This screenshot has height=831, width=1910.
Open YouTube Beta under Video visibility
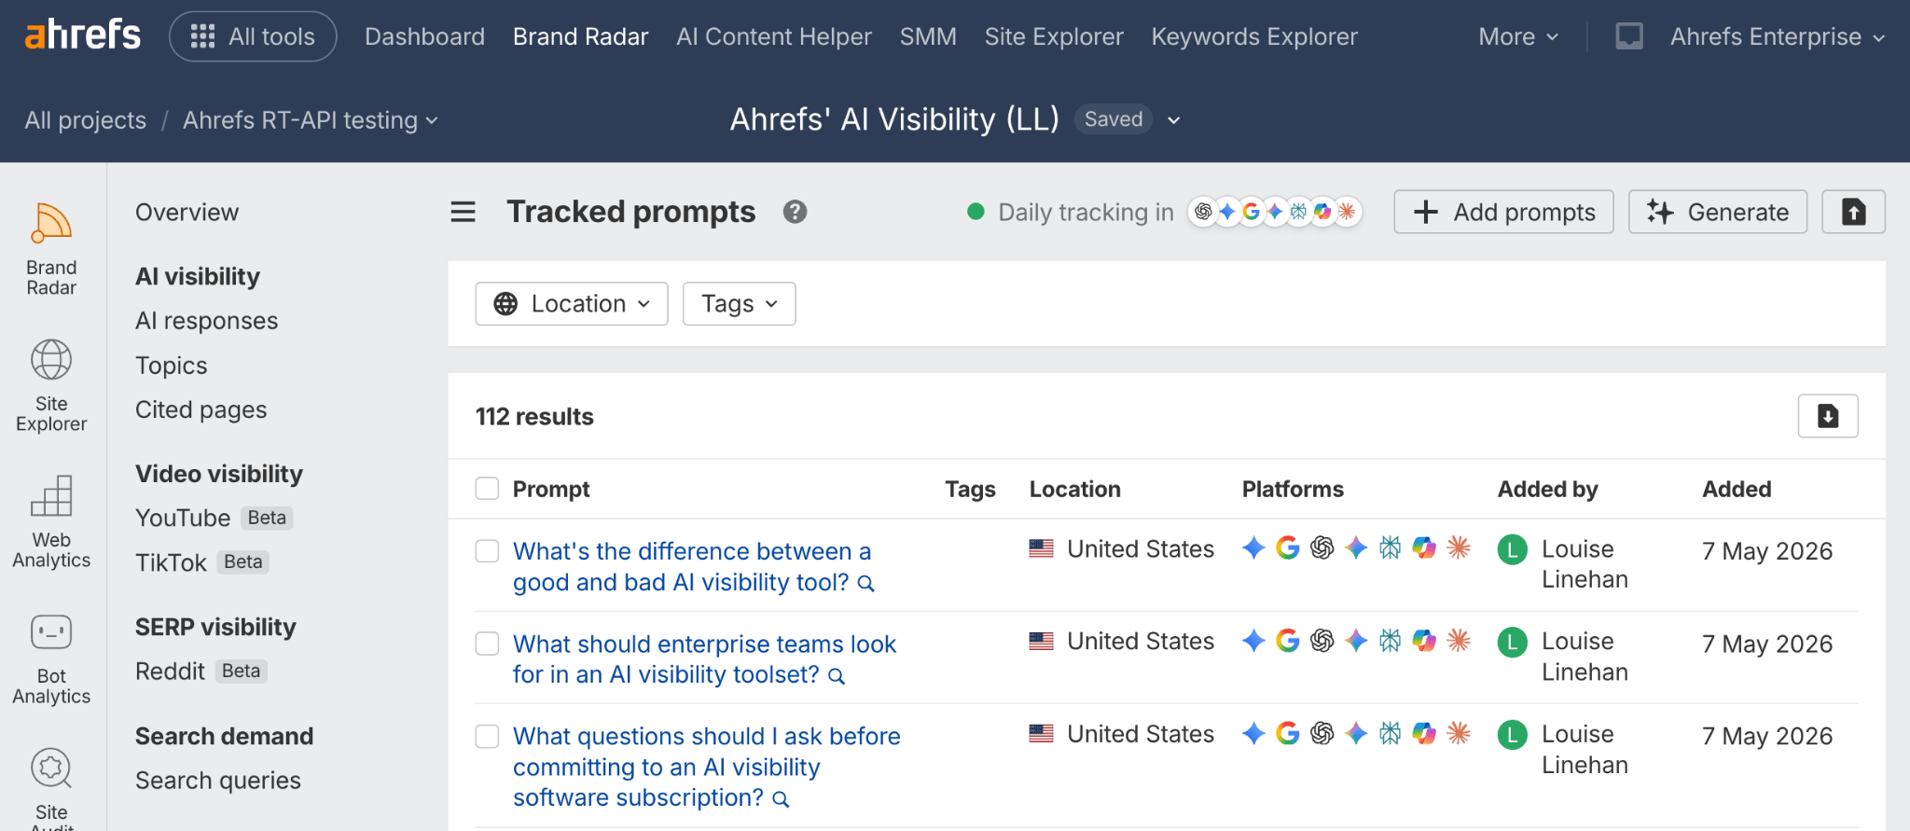(x=214, y=518)
